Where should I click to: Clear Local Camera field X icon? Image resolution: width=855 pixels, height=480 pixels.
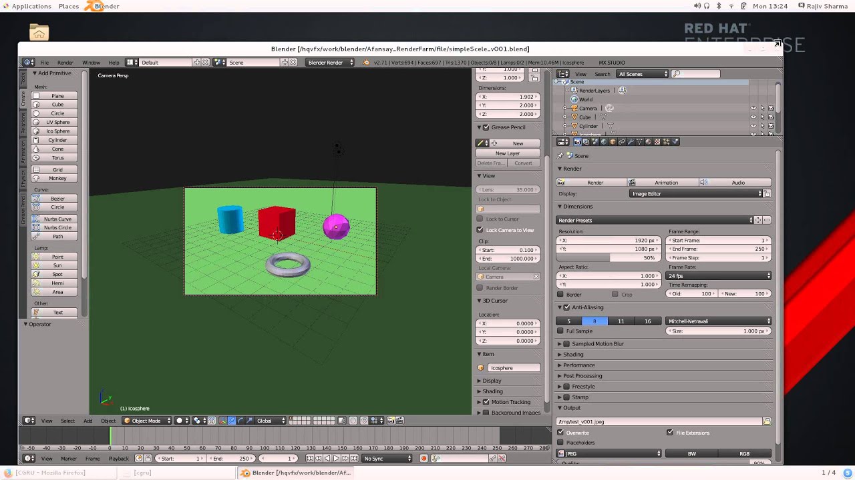pyautogui.click(x=536, y=277)
